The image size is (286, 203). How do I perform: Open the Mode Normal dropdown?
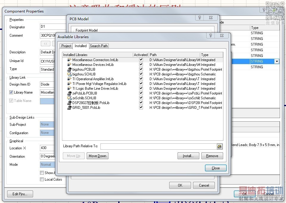(x=47, y=165)
